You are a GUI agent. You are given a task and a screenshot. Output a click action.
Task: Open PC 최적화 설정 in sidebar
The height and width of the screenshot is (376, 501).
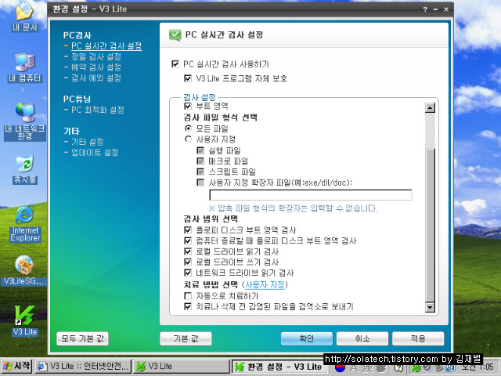tap(98, 110)
